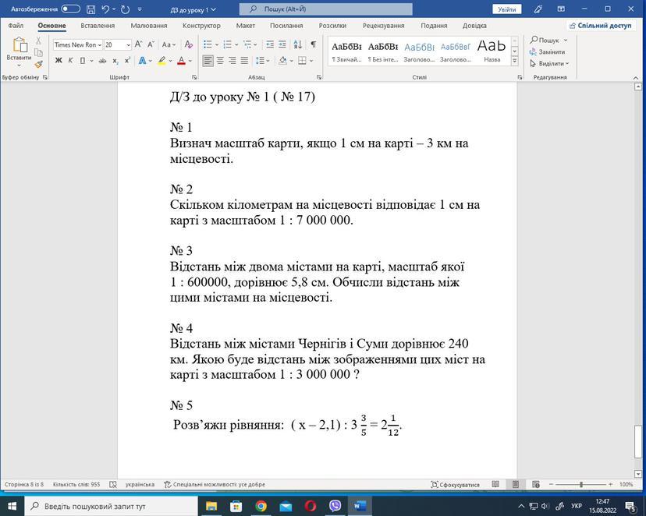The image size is (646, 516).
Task: Switch to the Вставлення tab
Action: (x=98, y=26)
